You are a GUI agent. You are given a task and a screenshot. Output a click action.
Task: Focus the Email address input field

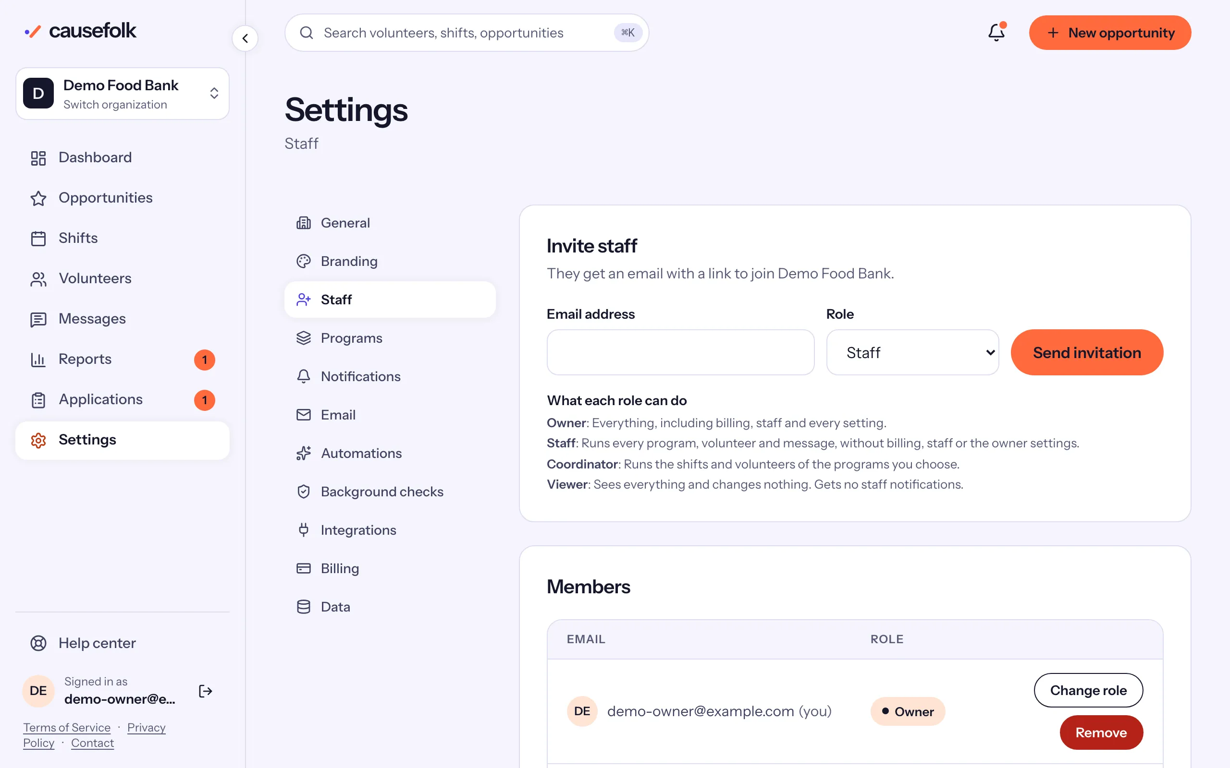click(680, 352)
